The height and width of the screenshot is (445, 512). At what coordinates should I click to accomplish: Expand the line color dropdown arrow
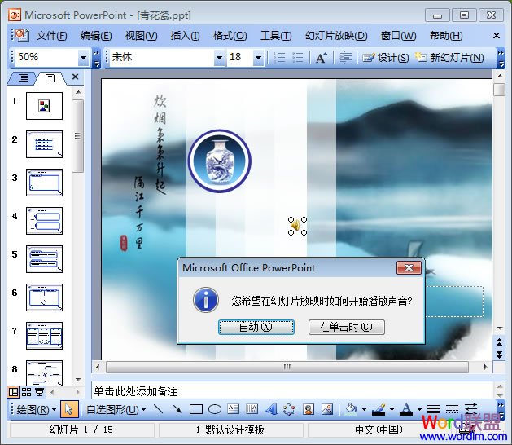coord(392,409)
